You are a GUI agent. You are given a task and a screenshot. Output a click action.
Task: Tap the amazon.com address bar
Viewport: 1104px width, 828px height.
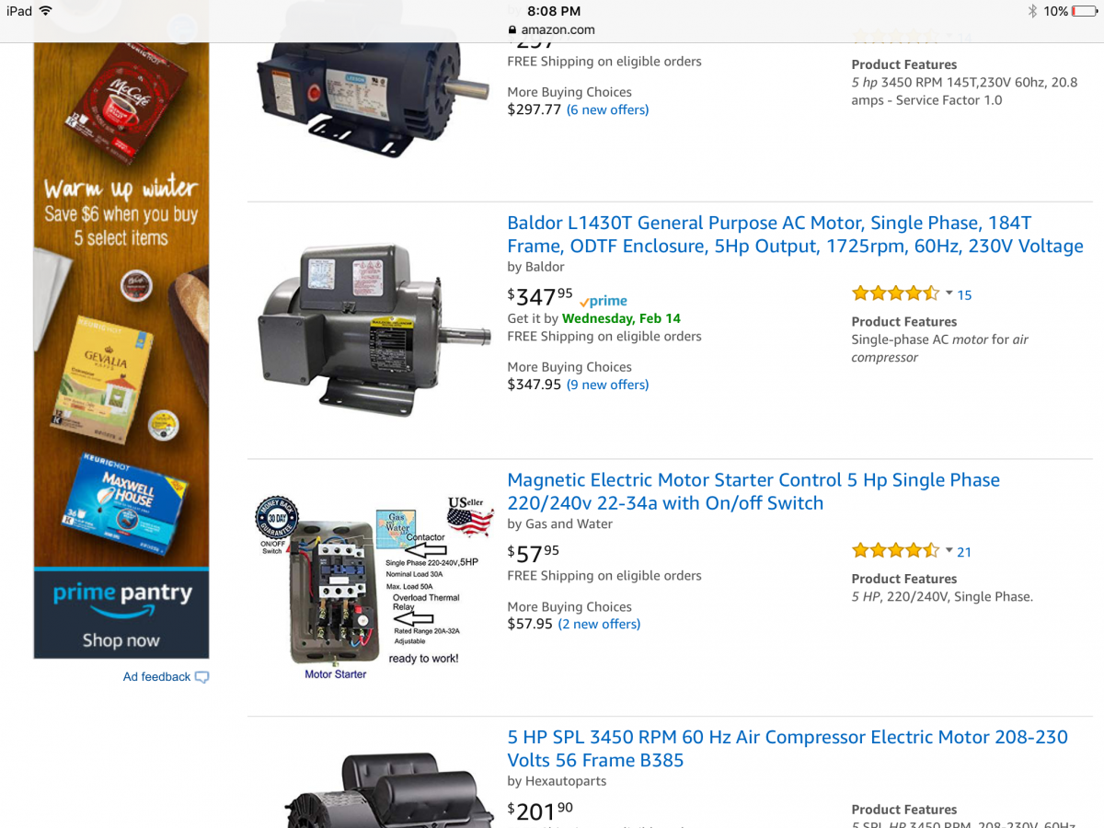click(552, 29)
